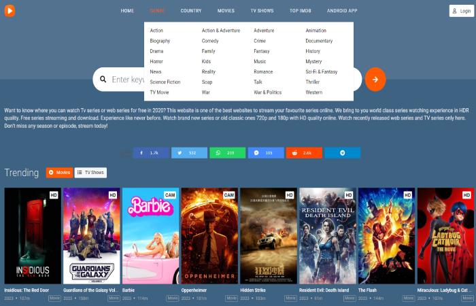This screenshot has width=476, height=306.
Task: Select Animation genre
Action: pyautogui.click(x=316, y=31)
